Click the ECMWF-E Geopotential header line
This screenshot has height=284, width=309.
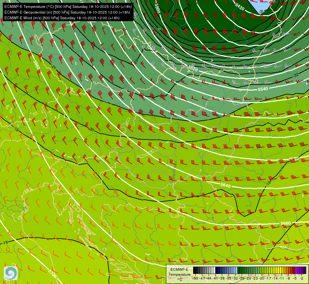(x=67, y=12)
